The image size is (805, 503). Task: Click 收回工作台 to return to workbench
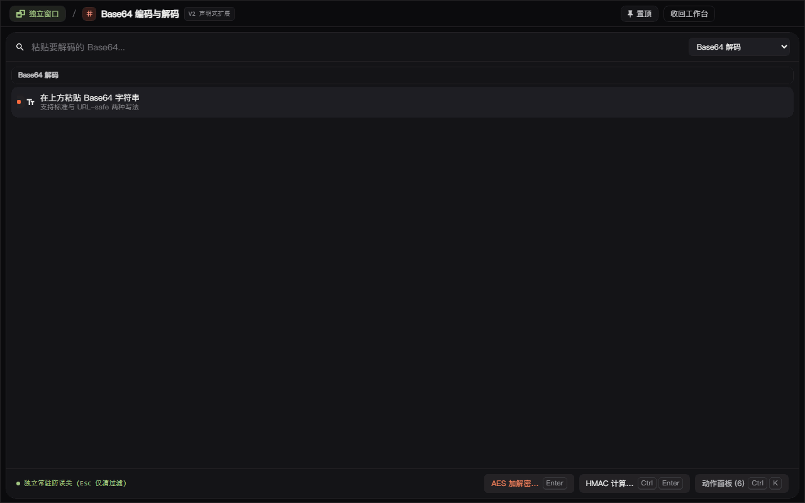coord(689,14)
